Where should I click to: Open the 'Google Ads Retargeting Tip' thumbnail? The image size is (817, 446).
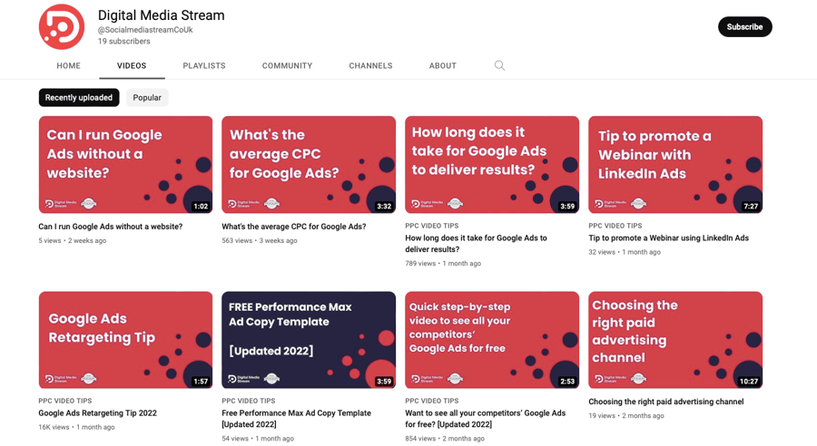pyautogui.click(x=125, y=340)
